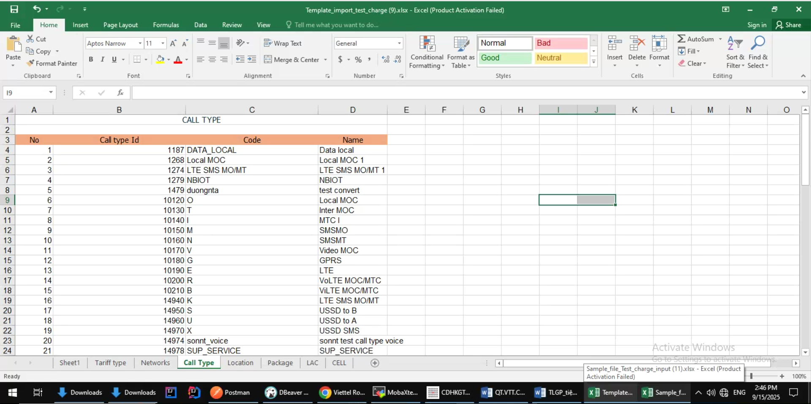Open Conditional Formatting menu
The image size is (811, 404).
pyautogui.click(x=427, y=53)
